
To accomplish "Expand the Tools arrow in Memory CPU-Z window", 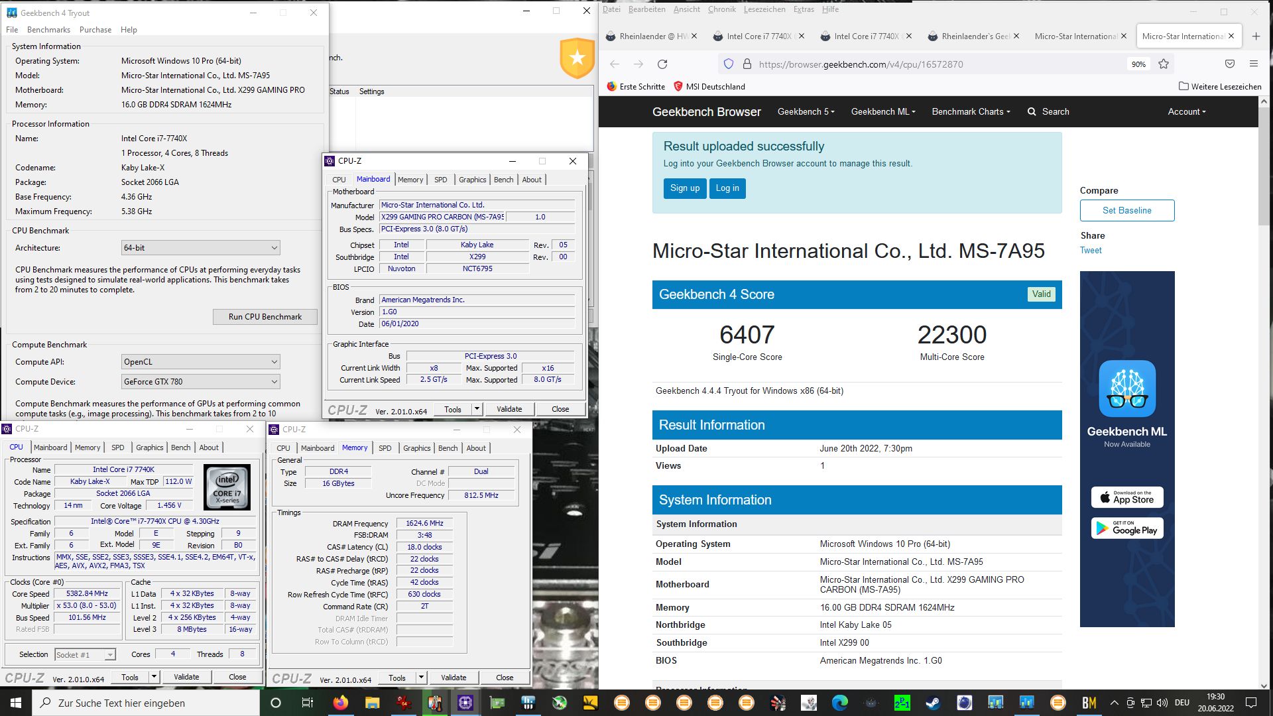I will [421, 678].
